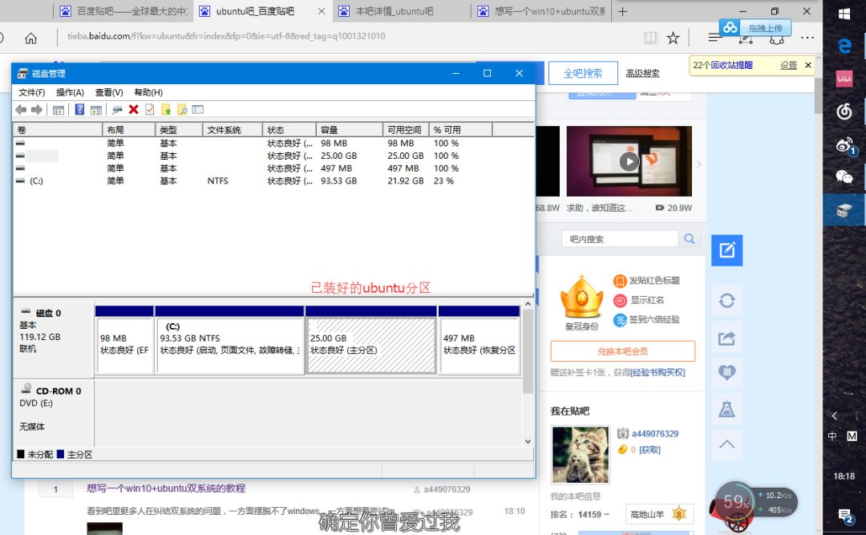Select the 93.53 GB NTFS (C:) partition block
The width and height of the screenshot is (866, 535).
229,340
